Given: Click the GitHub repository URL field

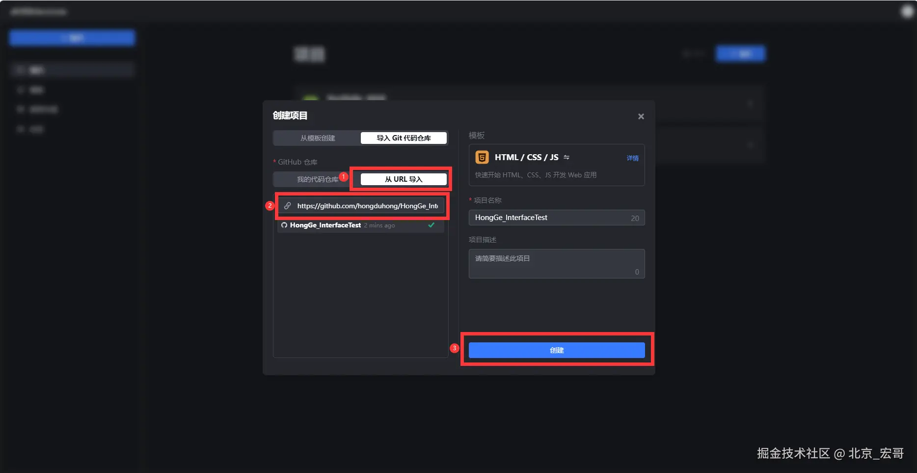Looking at the screenshot, I should 362,206.
